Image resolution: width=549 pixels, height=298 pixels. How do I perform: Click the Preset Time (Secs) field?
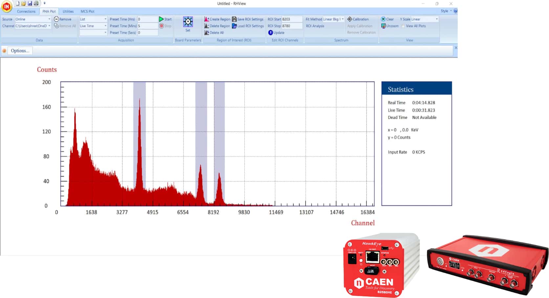[x=147, y=32]
